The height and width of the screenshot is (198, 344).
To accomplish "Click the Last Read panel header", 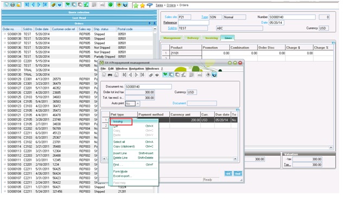I will (x=79, y=18).
